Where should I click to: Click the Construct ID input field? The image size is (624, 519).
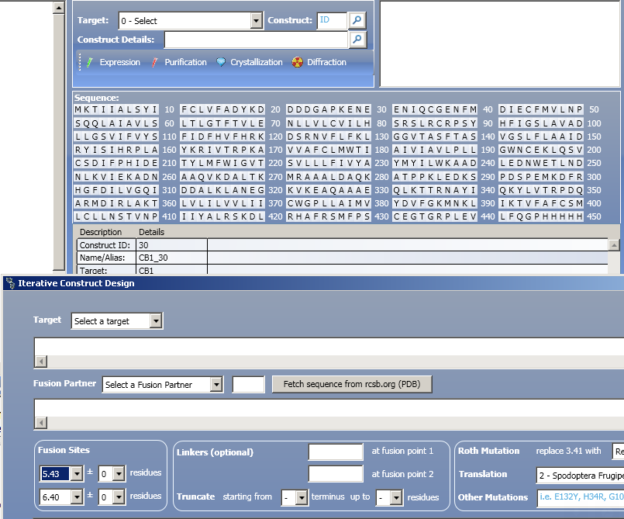(333, 20)
